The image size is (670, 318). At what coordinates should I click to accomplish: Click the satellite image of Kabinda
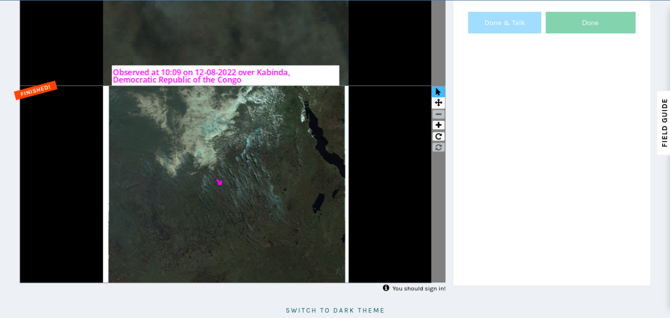[227, 184]
